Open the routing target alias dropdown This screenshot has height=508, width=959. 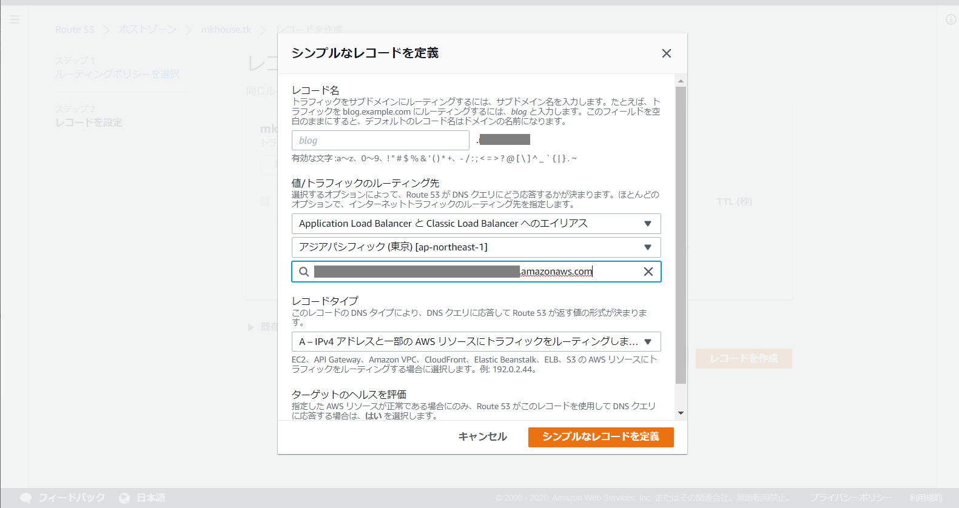[476, 224]
